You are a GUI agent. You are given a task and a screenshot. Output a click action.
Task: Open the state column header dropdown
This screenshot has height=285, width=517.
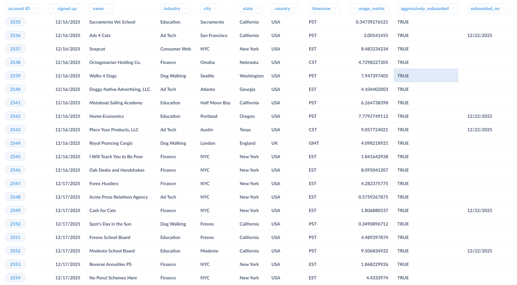click(251, 8)
